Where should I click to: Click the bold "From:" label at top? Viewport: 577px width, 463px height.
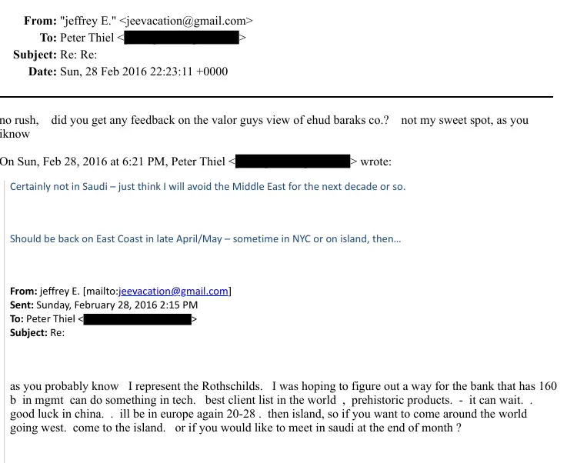pyautogui.click(x=40, y=22)
